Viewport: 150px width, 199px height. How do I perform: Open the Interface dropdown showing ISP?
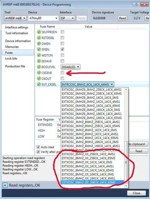pyautogui.click(x=67, y=18)
